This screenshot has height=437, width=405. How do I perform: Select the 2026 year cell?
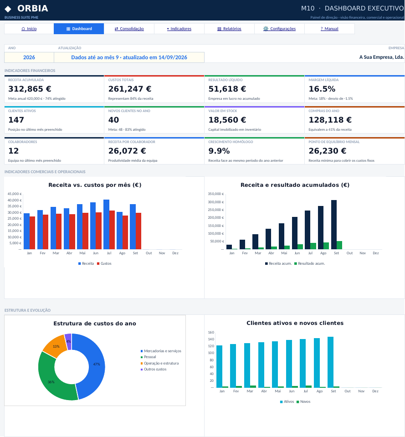(29, 57)
